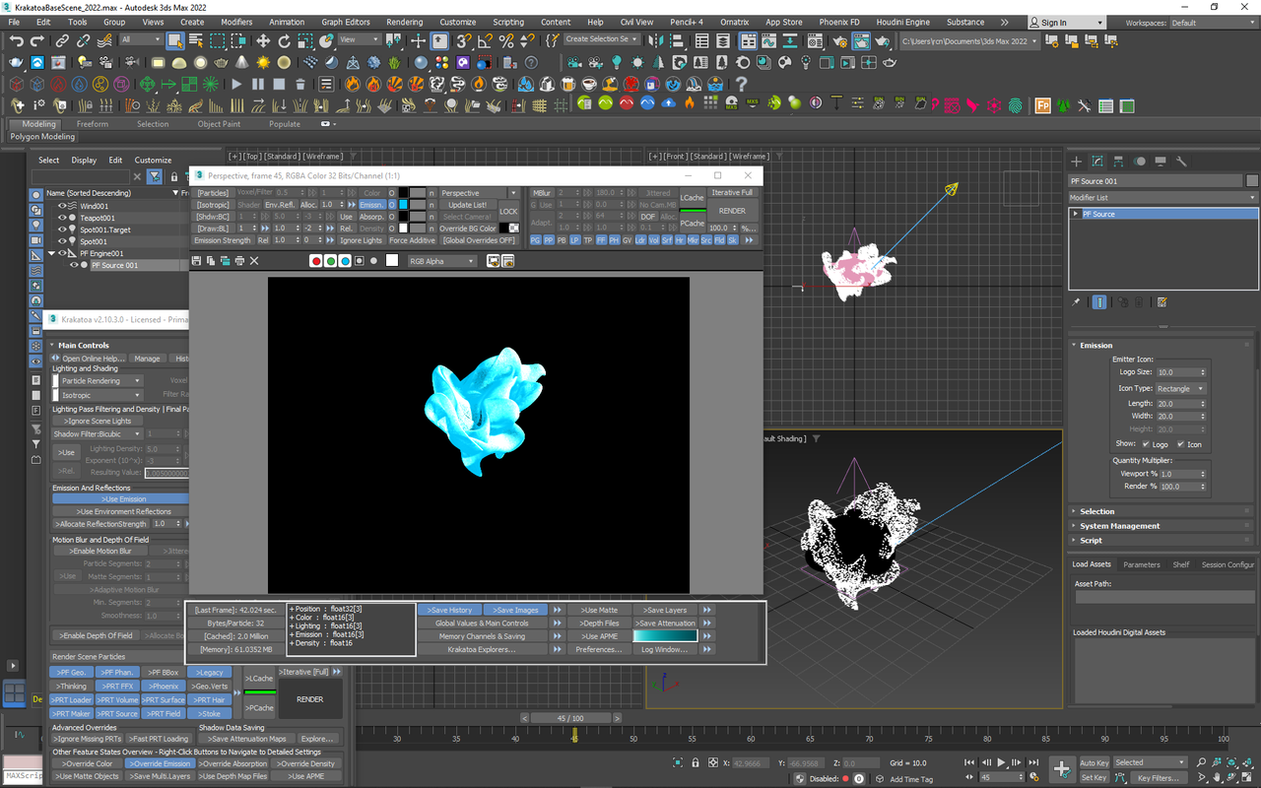The height and width of the screenshot is (788, 1261).
Task: Click the pin stack icon under modifier list
Action: point(1076,302)
